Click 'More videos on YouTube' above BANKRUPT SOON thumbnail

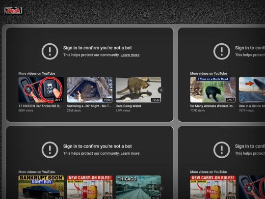[x=37, y=172]
